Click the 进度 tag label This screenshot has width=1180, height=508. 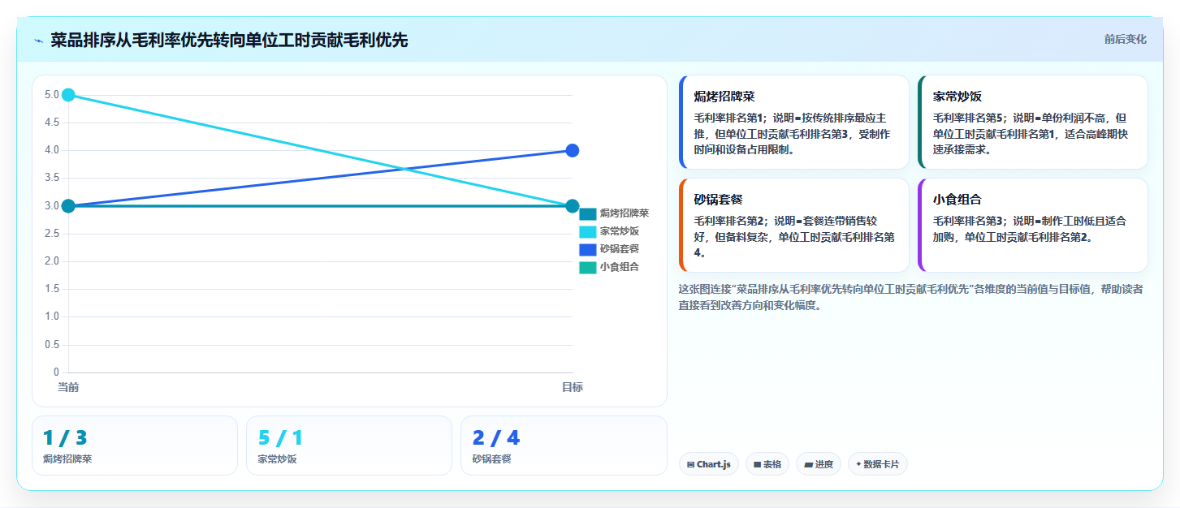(823, 465)
